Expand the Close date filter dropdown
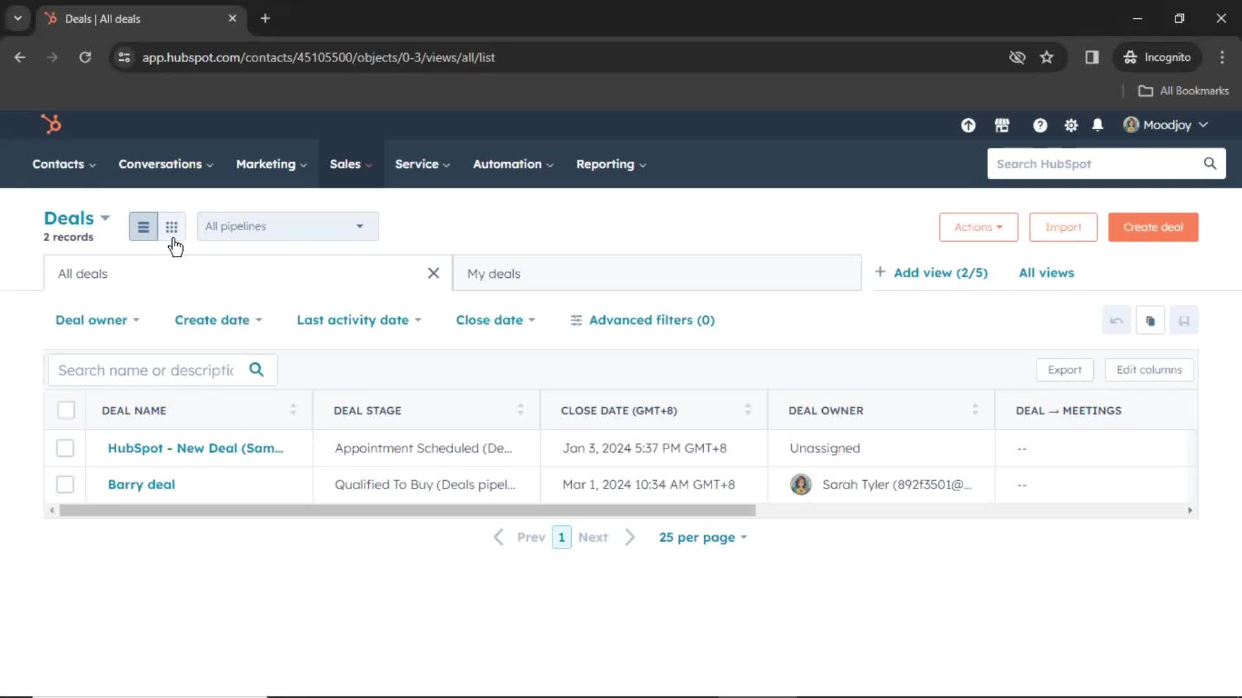 point(496,320)
